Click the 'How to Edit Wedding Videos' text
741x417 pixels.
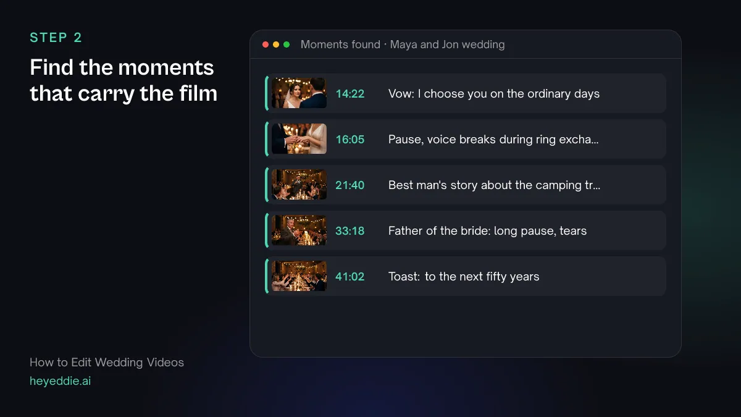(x=107, y=363)
